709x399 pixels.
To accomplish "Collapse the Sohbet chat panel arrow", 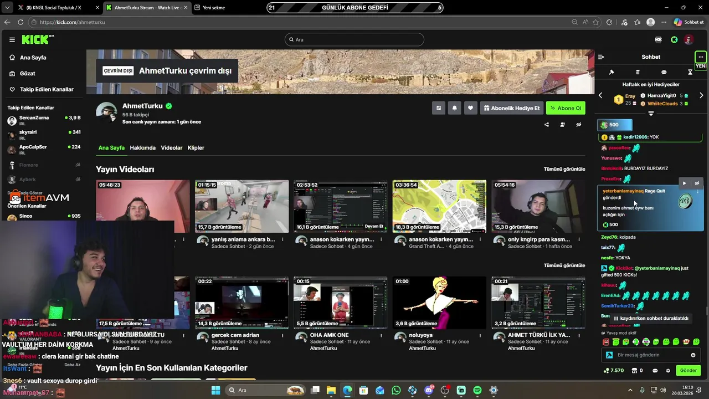I will tap(601, 57).
